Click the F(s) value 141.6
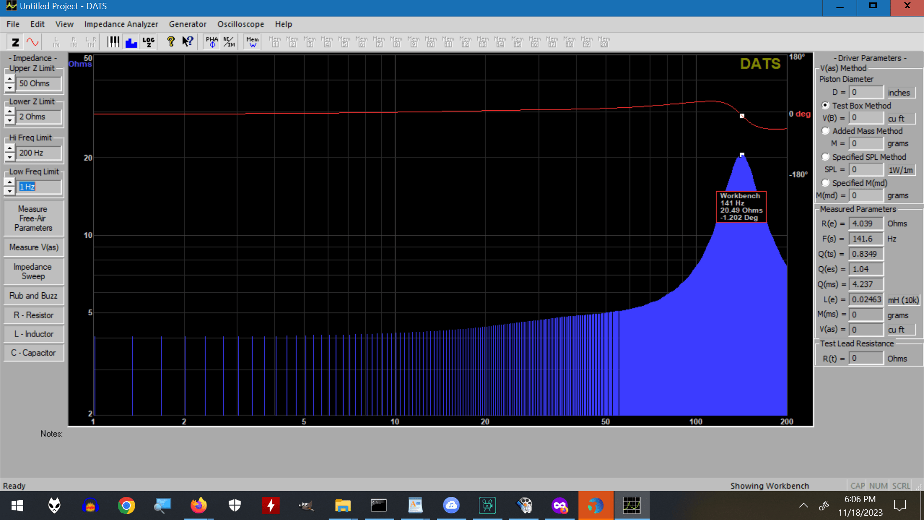The height and width of the screenshot is (520, 924). point(866,239)
